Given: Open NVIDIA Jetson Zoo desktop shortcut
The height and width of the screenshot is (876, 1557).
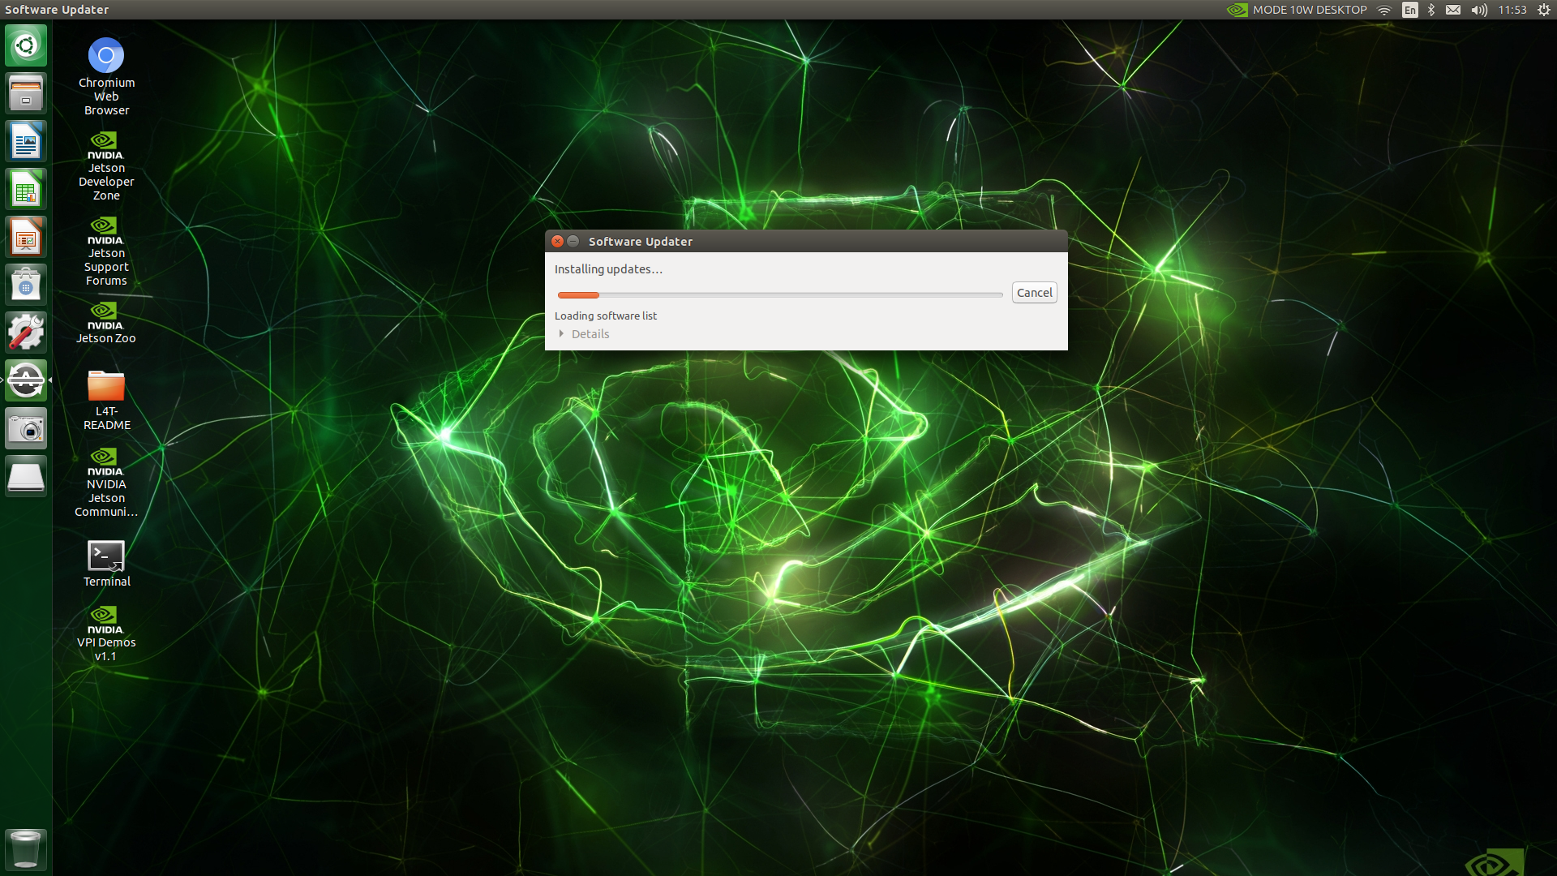Looking at the screenshot, I should [106, 322].
